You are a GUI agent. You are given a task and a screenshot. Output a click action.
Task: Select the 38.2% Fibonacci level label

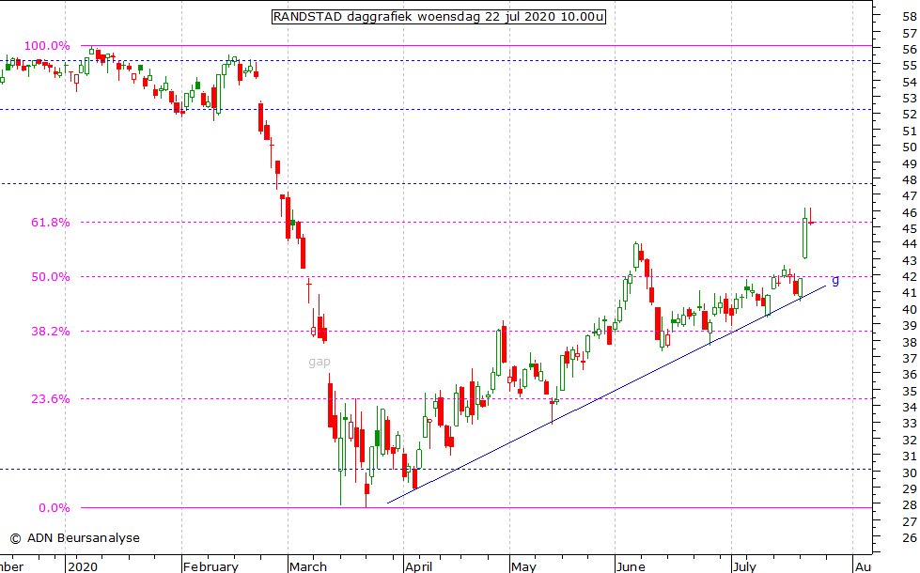(x=51, y=332)
